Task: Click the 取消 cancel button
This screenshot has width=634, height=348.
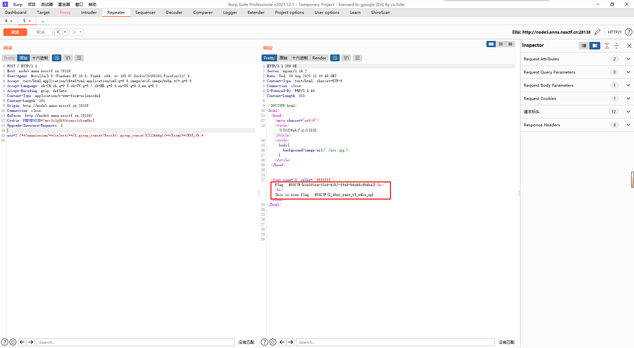Action: pyautogui.click(x=41, y=32)
